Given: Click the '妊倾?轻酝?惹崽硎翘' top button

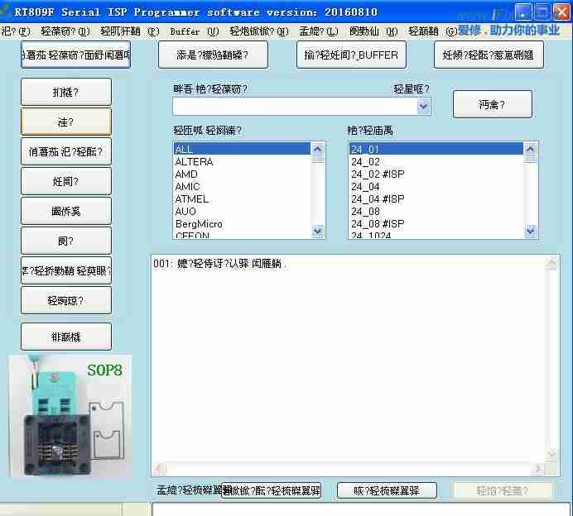Looking at the screenshot, I should (x=489, y=55).
